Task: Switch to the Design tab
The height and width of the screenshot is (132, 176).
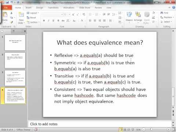Action: coord(40,8)
